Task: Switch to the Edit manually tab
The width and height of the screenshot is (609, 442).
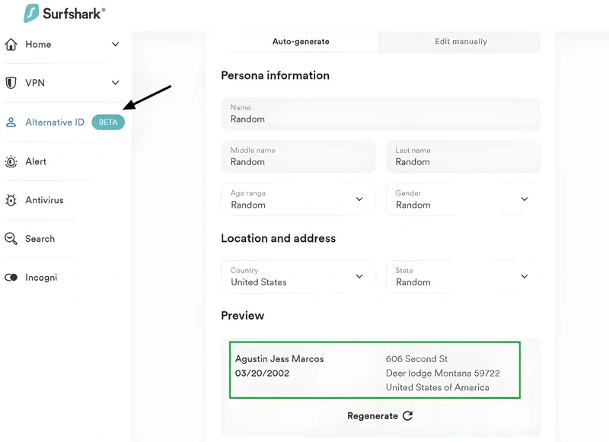Action: pyautogui.click(x=461, y=42)
